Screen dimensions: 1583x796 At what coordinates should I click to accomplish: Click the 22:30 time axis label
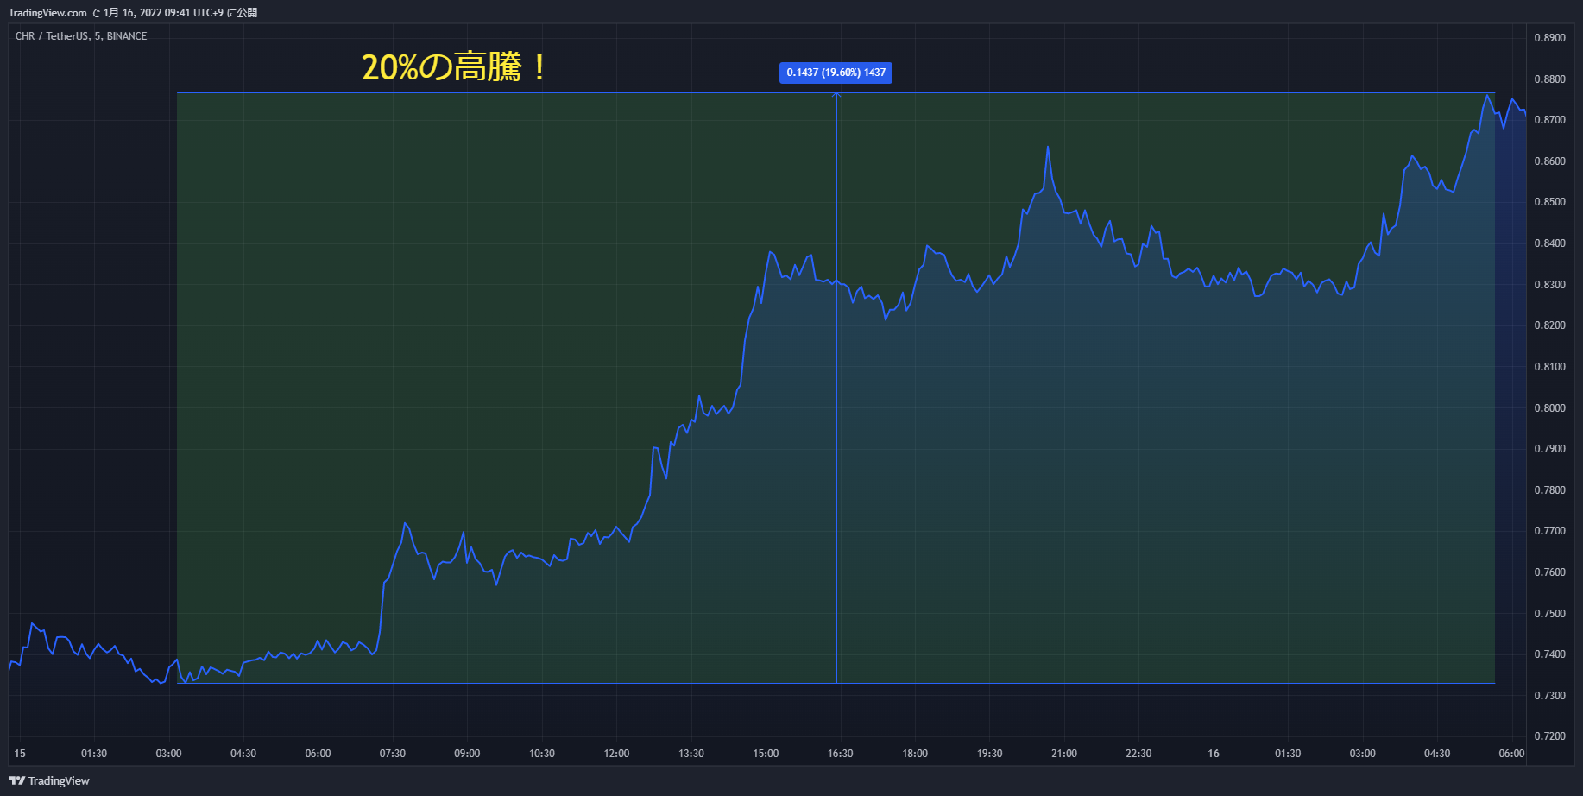(1138, 754)
